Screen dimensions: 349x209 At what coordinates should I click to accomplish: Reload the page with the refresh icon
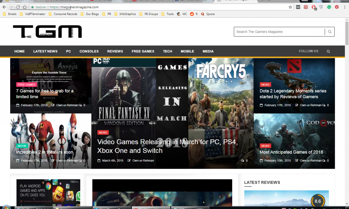point(18,7)
